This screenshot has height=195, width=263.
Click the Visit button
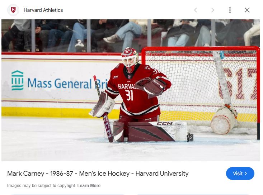pos(240,173)
